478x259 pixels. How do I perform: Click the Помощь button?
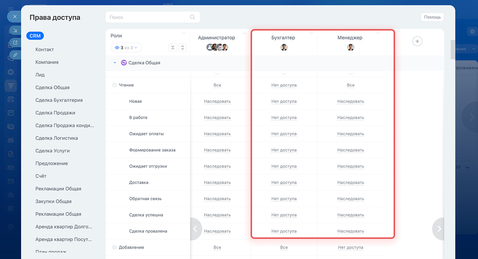432,17
